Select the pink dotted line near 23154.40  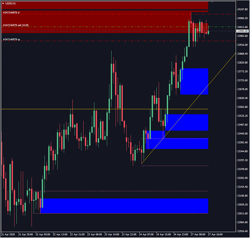coord(121,191)
